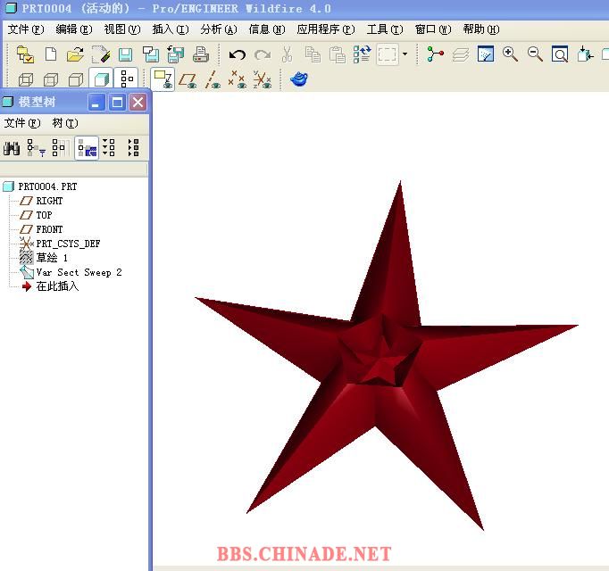Screen dimensions: 609x571
Task: Click the Zoom Out magnifier icon
Action: (535, 55)
